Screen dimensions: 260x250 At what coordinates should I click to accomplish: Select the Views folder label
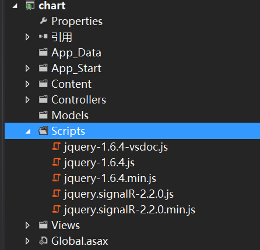pos(66,225)
